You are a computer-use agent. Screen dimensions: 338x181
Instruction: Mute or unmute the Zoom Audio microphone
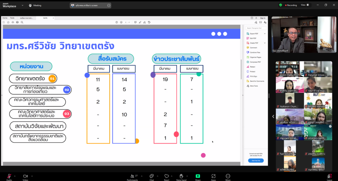click(x=9, y=176)
